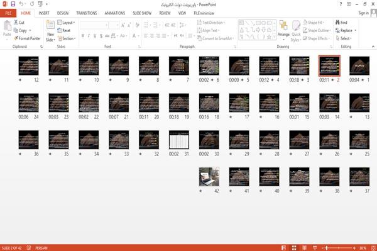Open the Replace dropdown arrow

point(356,30)
